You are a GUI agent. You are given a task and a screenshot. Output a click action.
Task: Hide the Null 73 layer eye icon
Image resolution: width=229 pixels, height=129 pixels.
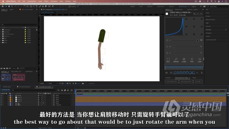pyautogui.click(x=1, y=97)
